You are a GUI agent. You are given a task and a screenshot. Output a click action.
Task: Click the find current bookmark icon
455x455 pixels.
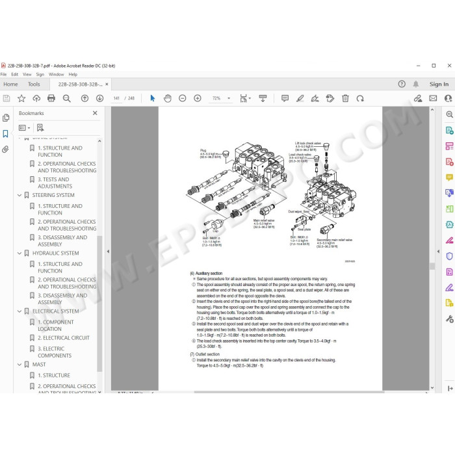[40, 127]
